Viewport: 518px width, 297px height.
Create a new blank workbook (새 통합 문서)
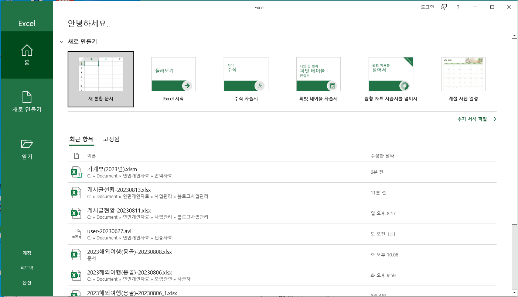coord(101,79)
